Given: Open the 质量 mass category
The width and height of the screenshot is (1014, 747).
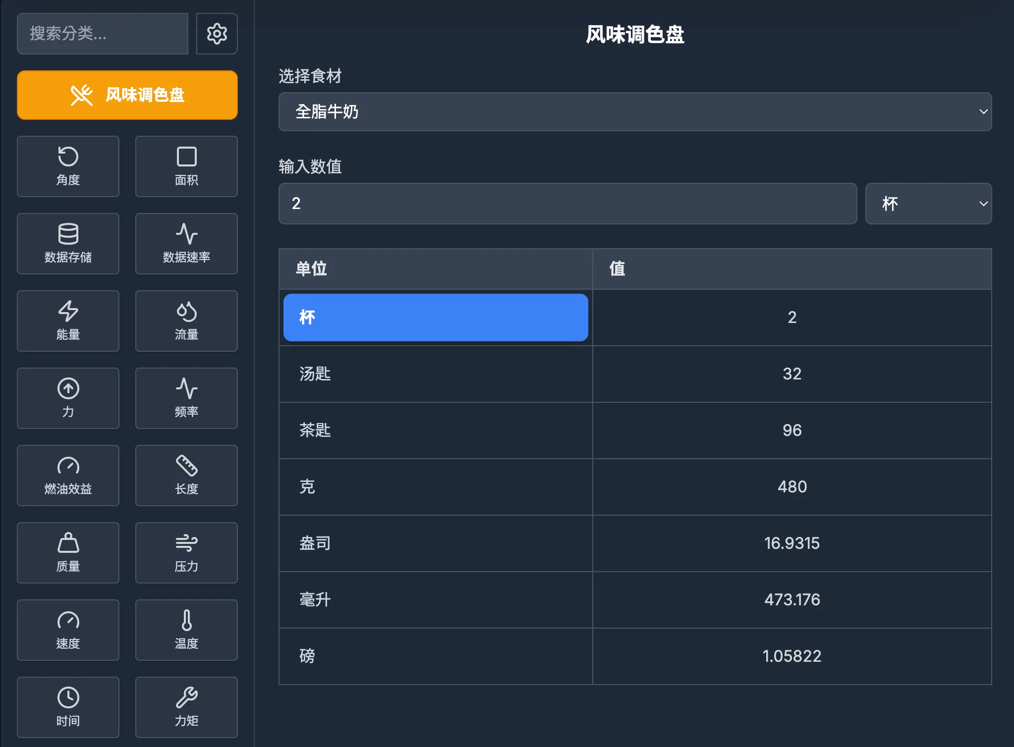Looking at the screenshot, I should tap(68, 553).
